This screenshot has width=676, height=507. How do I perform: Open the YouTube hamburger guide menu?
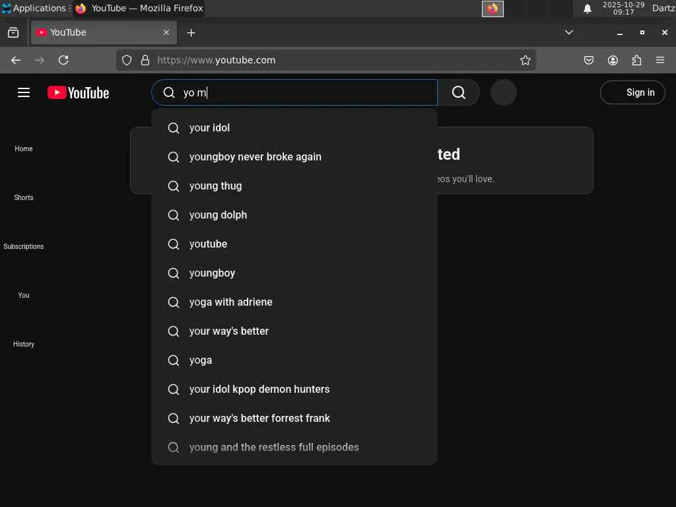(24, 92)
